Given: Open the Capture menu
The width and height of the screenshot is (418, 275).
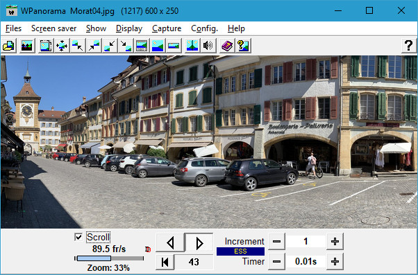Looking at the screenshot, I should [x=167, y=28].
